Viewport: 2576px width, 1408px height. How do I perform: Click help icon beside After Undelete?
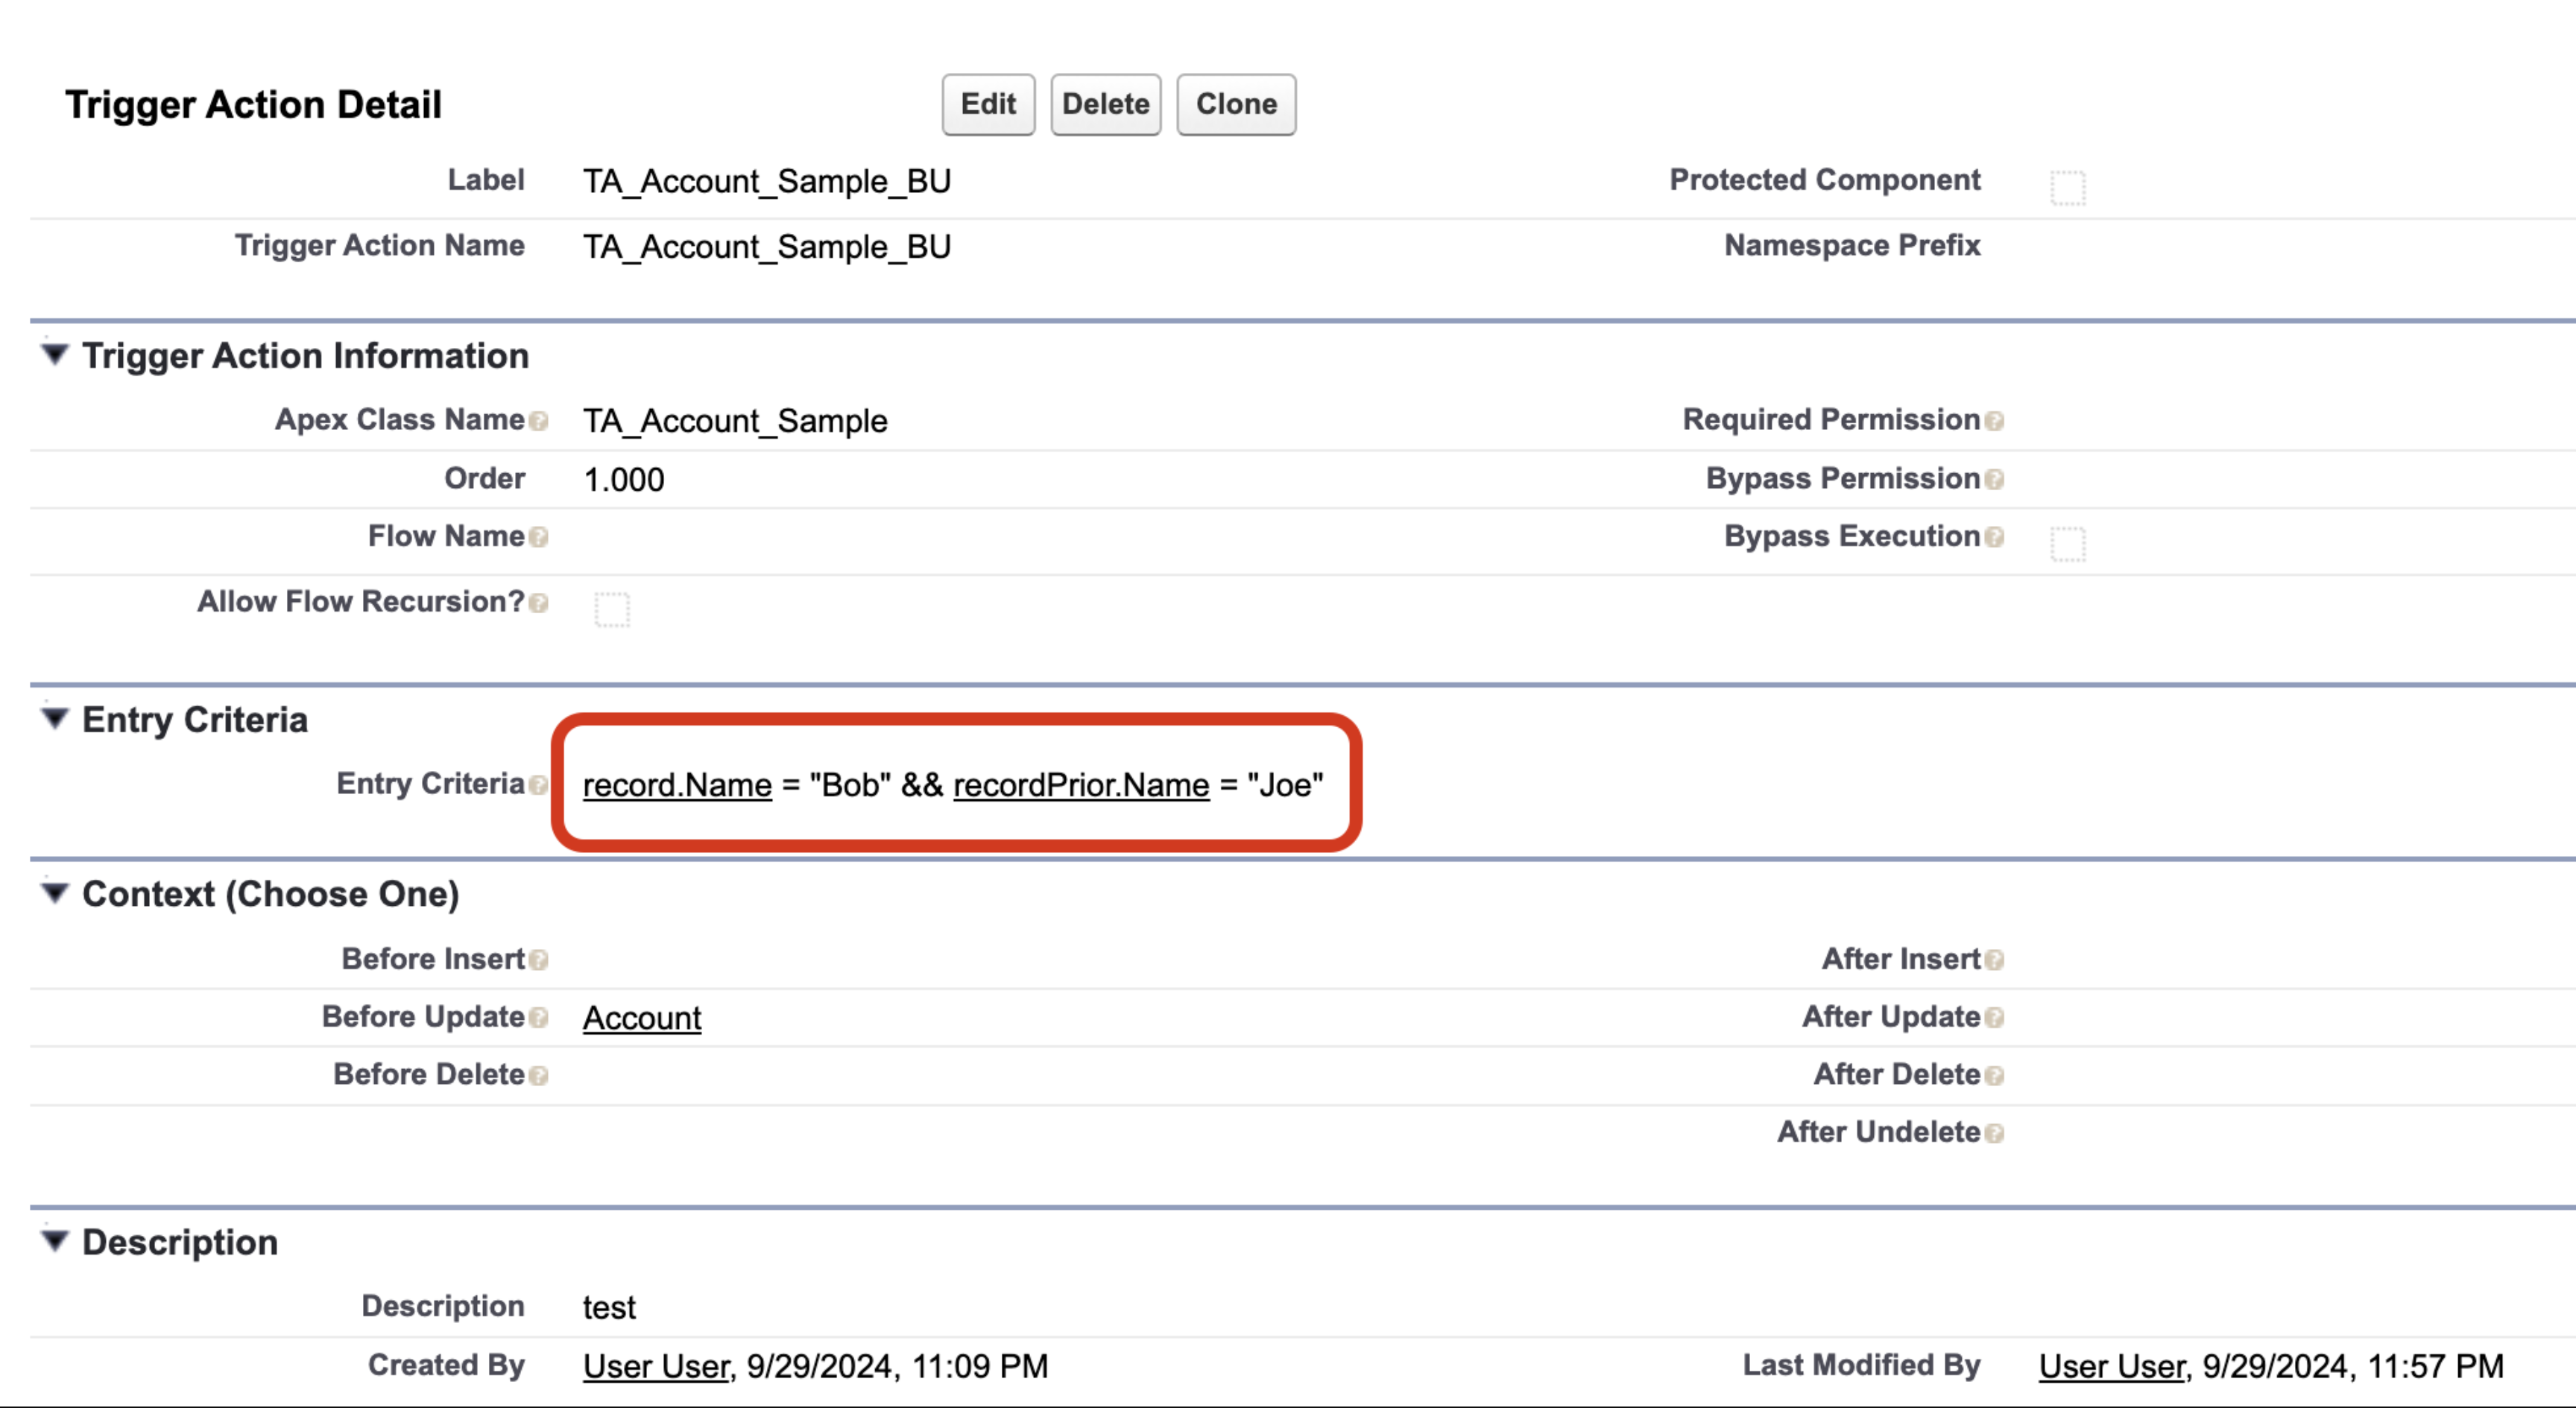tap(1994, 1133)
